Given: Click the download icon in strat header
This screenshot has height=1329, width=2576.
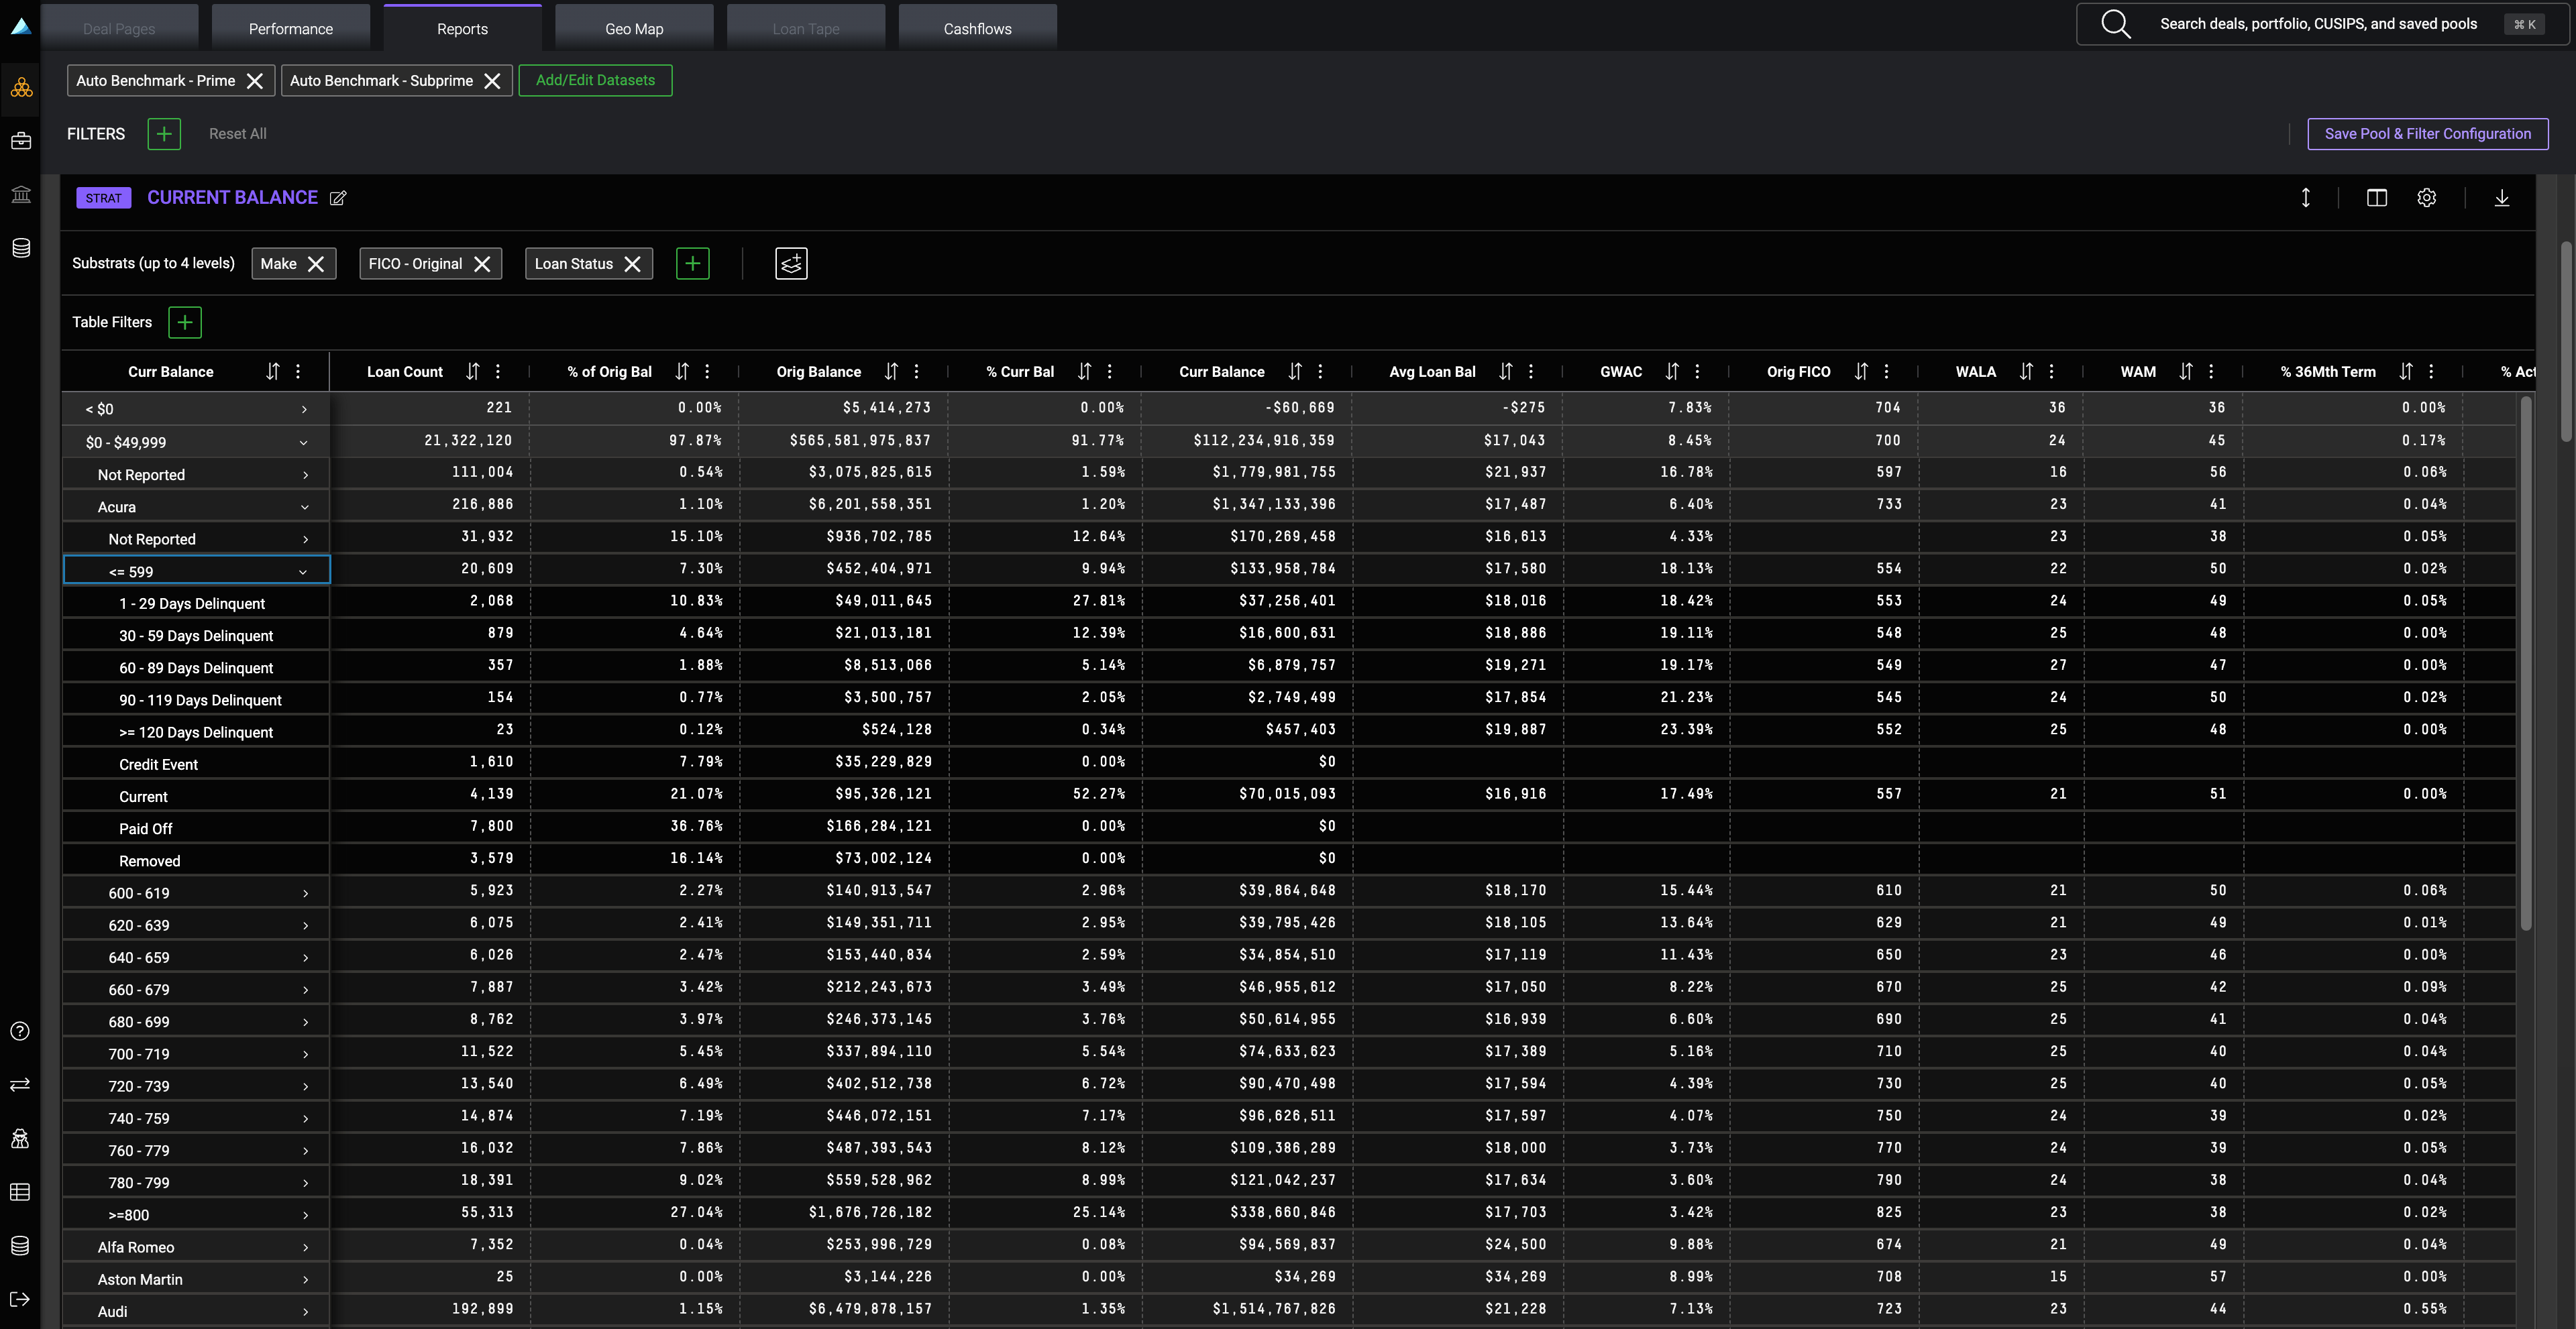Looking at the screenshot, I should coord(2501,198).
